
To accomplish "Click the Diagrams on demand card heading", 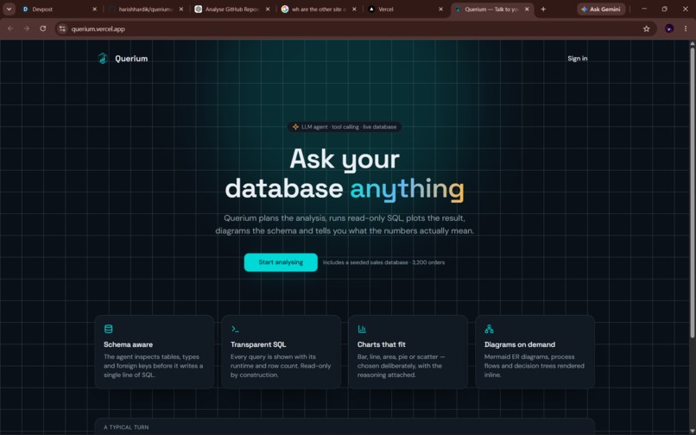I will tap(519, 344).
